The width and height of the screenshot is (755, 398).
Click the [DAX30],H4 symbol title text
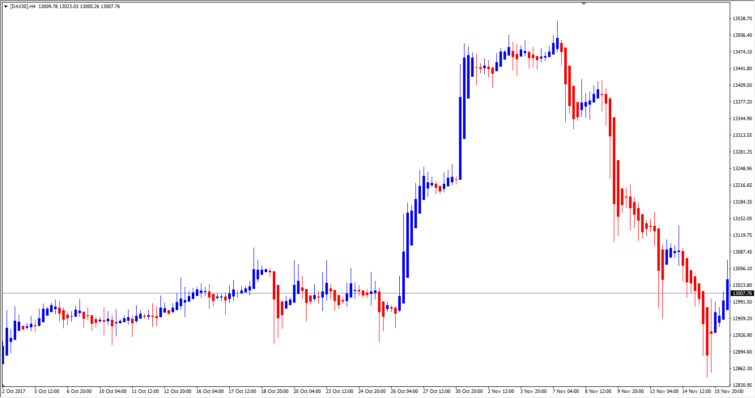(22, 7)
